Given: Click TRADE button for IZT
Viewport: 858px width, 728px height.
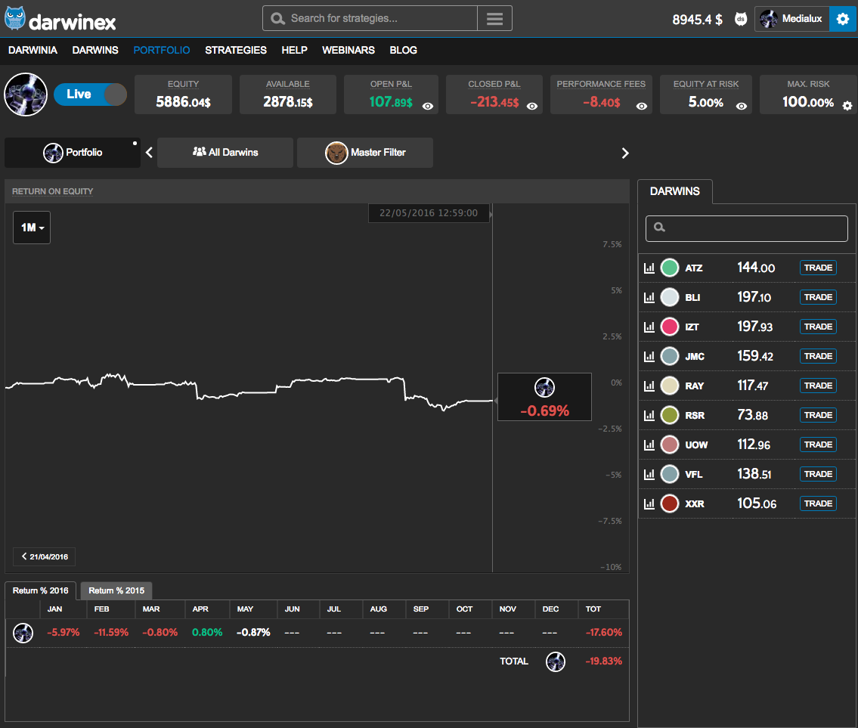Looking at the screenshot, I should pyautogui.click(x=818, y=327).
